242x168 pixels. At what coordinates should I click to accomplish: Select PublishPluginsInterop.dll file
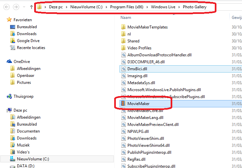click(149, 152)
